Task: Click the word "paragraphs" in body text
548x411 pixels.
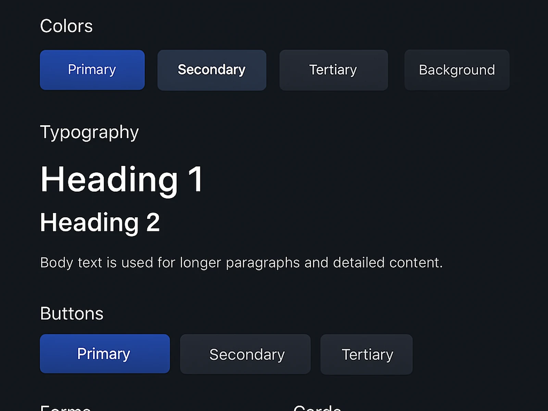Action: (263, 263)
